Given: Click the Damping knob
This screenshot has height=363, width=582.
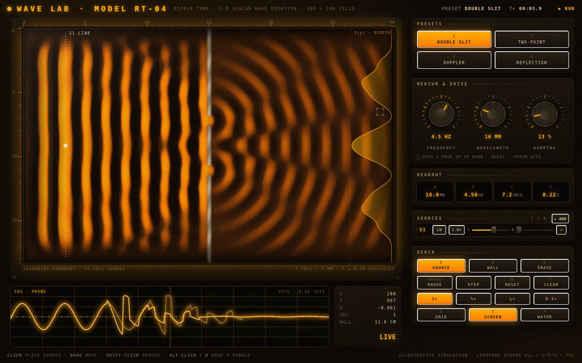Looking at the screenshot, I should coord(545,114).
